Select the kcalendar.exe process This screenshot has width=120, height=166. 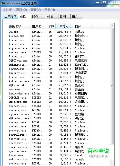[50, 94]
